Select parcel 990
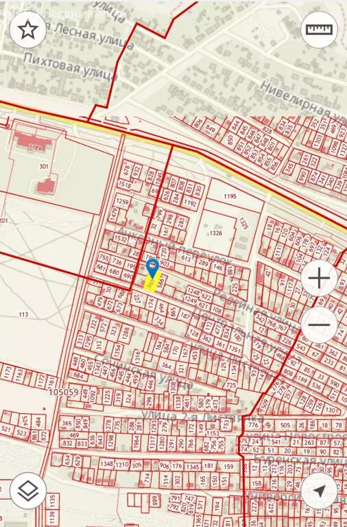Image resolution: width=347 pixels, height=527 pixels. point(303,176)
